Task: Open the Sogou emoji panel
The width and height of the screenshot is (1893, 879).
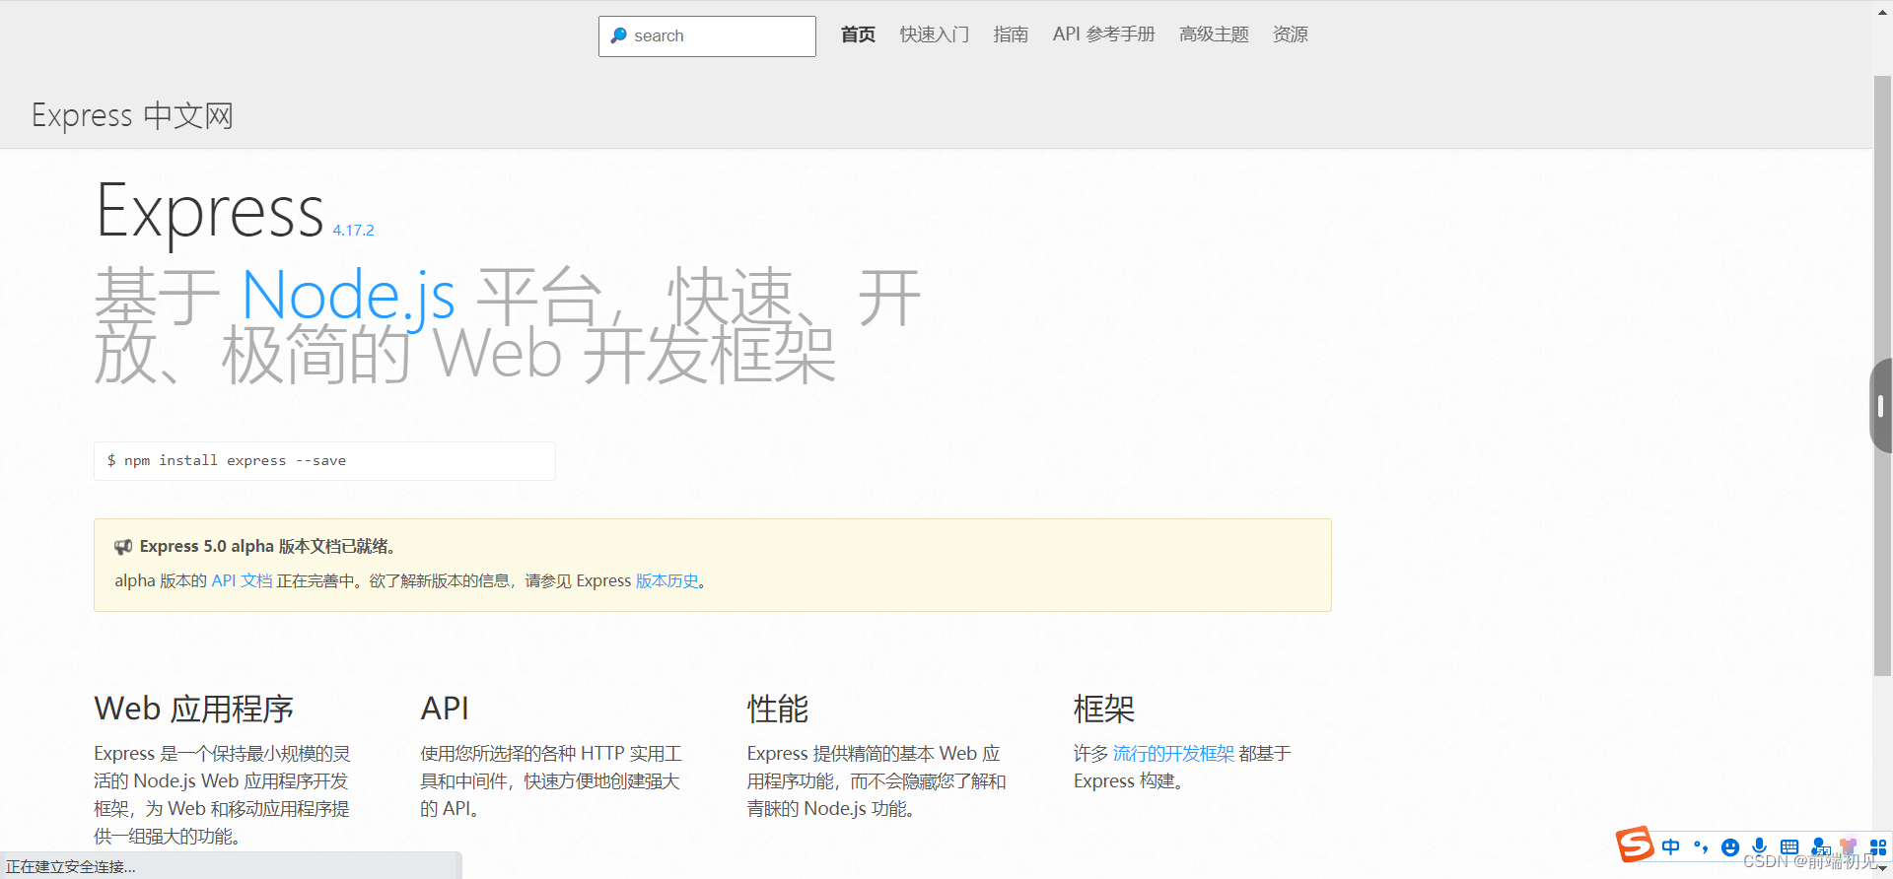Action: (1729, 846)
